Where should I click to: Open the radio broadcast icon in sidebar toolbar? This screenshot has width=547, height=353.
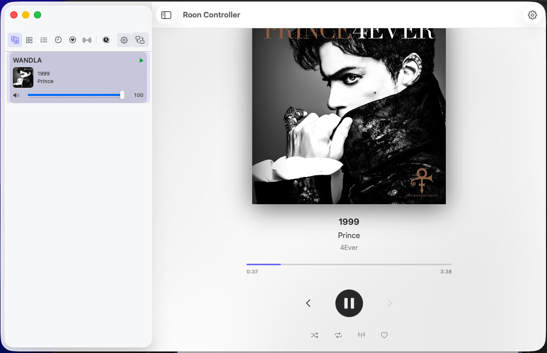point(87,40)
